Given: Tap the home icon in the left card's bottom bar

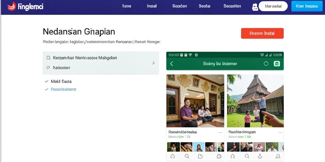Looking at the screenshot, I should pyautogui.click(x=173, y=156).
